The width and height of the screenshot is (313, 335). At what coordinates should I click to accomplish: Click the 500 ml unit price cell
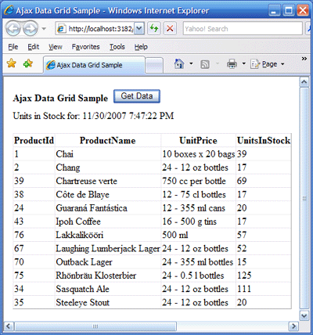[198, 235]
